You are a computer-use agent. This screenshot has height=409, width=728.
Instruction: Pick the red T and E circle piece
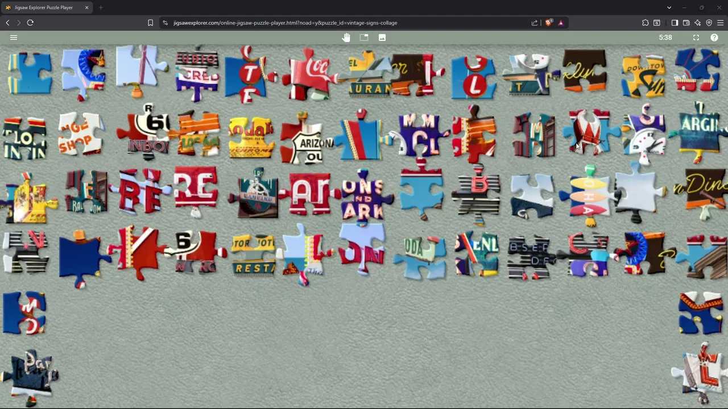coord(249,75)
